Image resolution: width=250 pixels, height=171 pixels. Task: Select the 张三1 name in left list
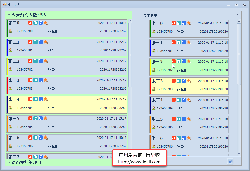click(x=14, y=42)
